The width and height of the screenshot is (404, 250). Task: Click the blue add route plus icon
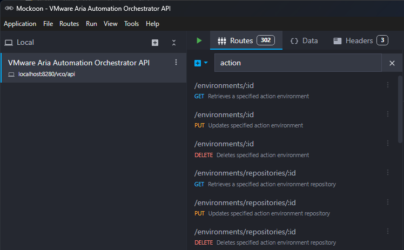(198, 63)
